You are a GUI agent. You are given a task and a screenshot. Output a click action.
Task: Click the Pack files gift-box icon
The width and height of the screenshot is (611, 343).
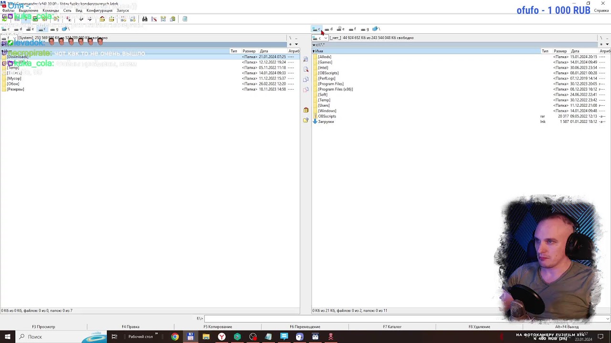[306, 110]
